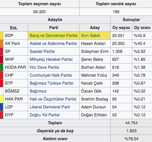Click the yellow BDP party color cell

2,36
